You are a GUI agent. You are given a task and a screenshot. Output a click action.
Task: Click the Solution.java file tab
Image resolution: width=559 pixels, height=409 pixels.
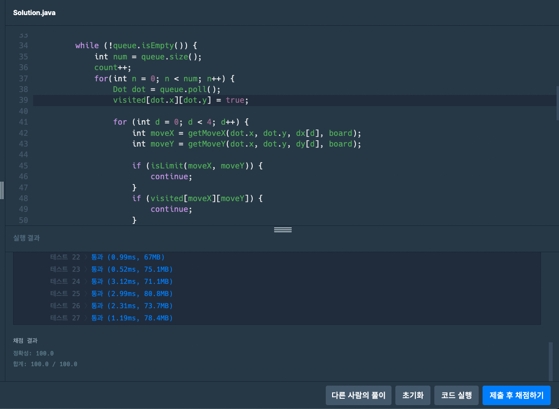[x=34, y=13]
